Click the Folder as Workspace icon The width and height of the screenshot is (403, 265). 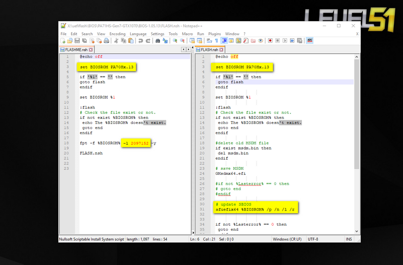point(253,41)
